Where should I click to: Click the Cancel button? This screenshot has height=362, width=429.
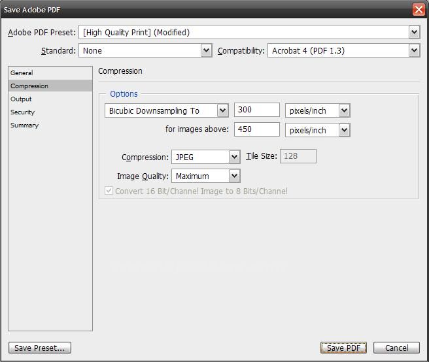(x=396, y=348)
